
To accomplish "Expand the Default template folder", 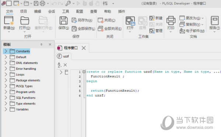I will pos(6,57).
